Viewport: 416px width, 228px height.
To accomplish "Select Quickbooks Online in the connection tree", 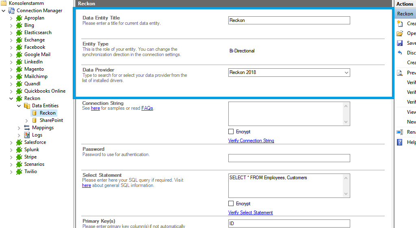I will (x=45, y=91).
